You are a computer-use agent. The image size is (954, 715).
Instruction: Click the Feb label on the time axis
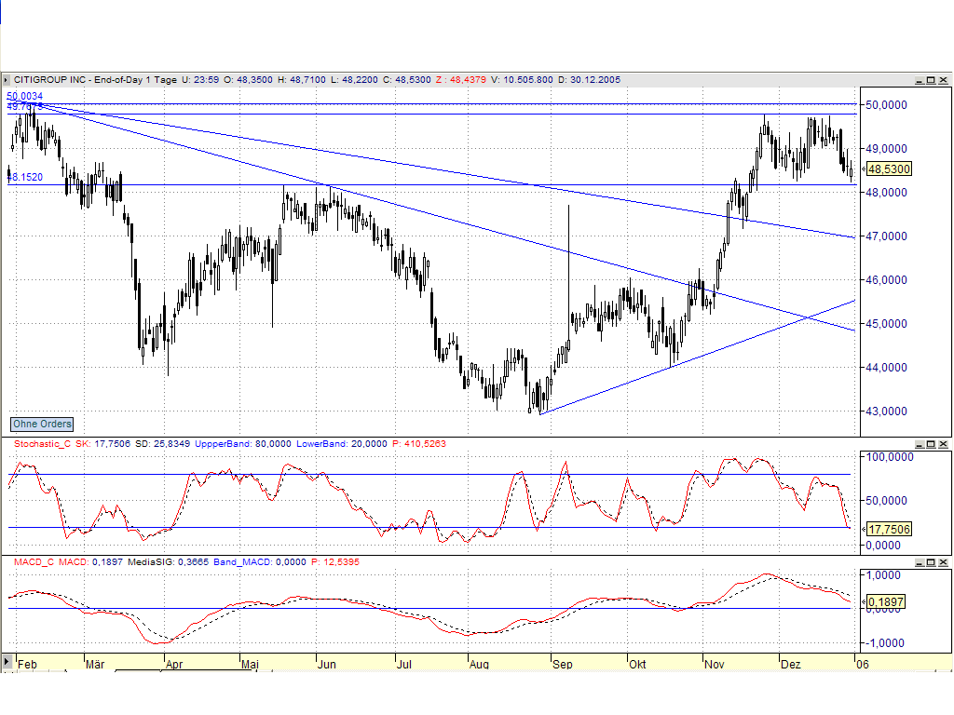26,665
